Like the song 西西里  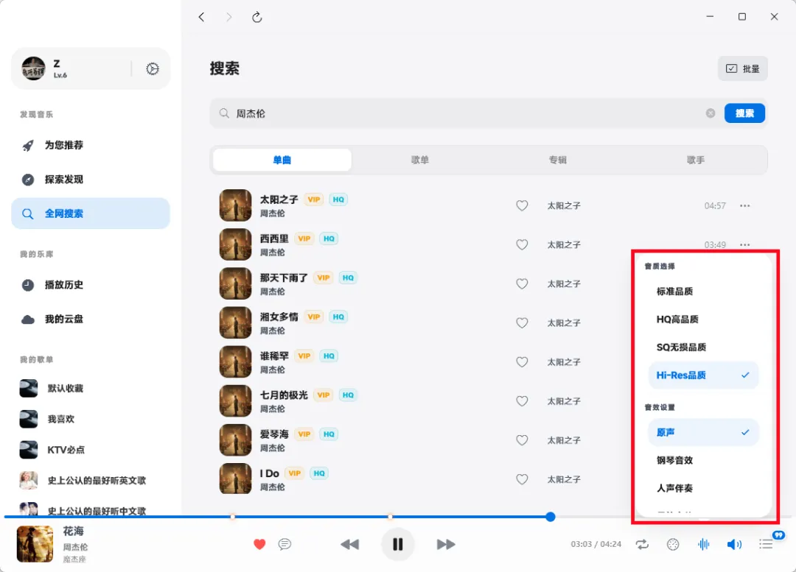coord(522,244)
